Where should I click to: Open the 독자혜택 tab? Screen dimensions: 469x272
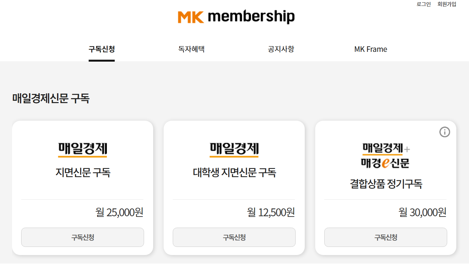click(x=191, y=49)
